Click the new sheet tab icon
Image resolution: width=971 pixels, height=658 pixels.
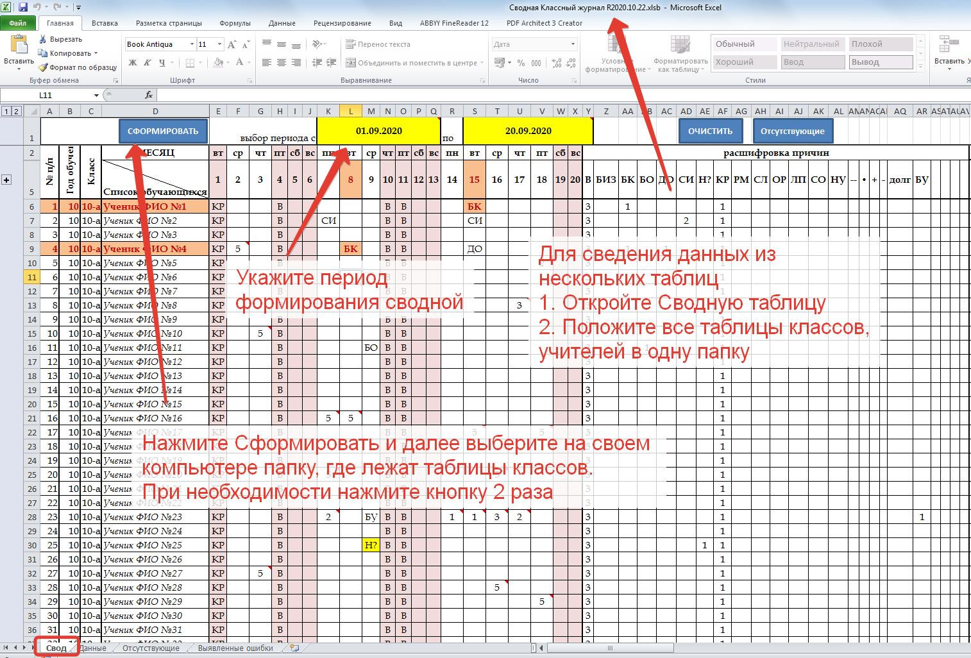click(x=294, y=648)
